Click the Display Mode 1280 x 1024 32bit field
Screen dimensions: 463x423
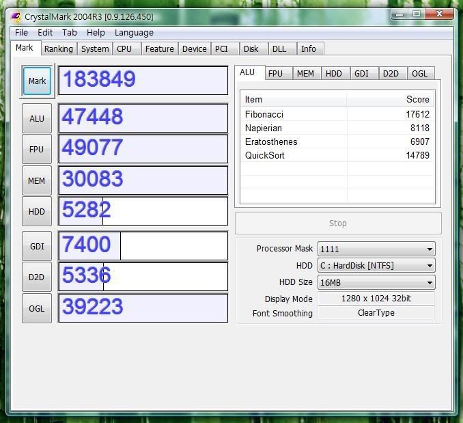pos(376,299)
